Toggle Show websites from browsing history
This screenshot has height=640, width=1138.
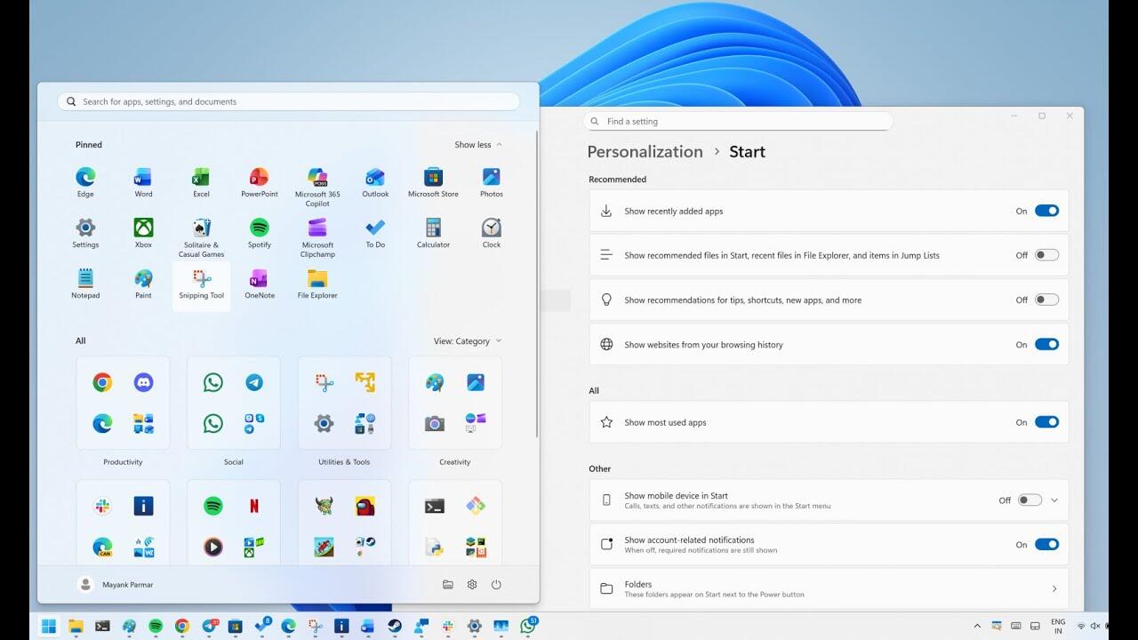coord(1046,344)
